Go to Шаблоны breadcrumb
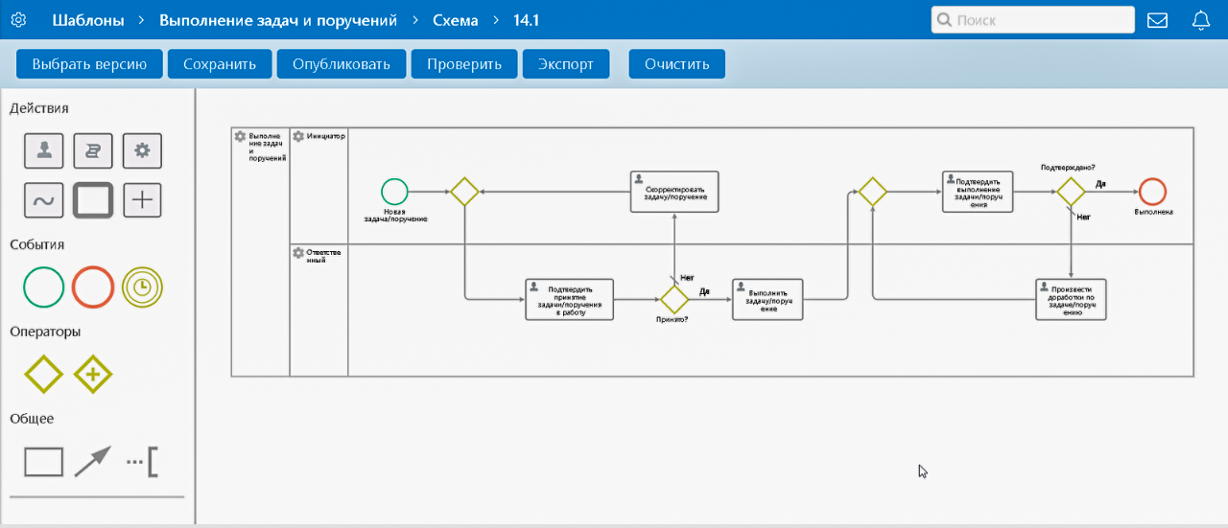The image size is (1228, 528). (87, 19)
